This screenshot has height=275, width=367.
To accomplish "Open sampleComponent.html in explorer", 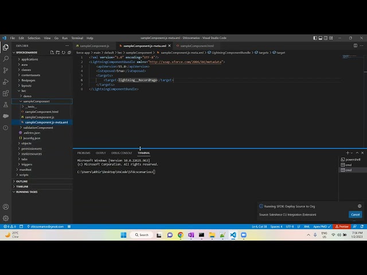I will click(42, 112).
